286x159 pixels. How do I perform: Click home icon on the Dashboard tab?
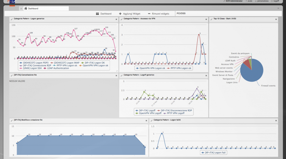tap(26, 9)
